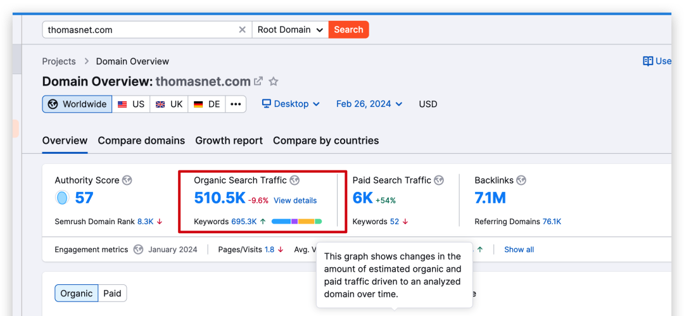
Task: Click Show all engagement metrics
Action: click(519, 250)
